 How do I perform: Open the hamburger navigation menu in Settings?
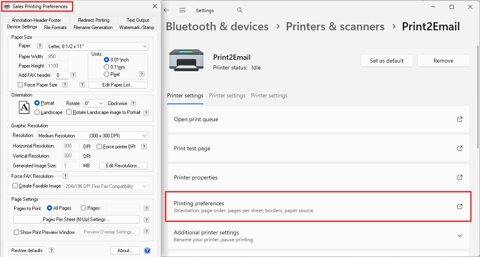point(182,10)
